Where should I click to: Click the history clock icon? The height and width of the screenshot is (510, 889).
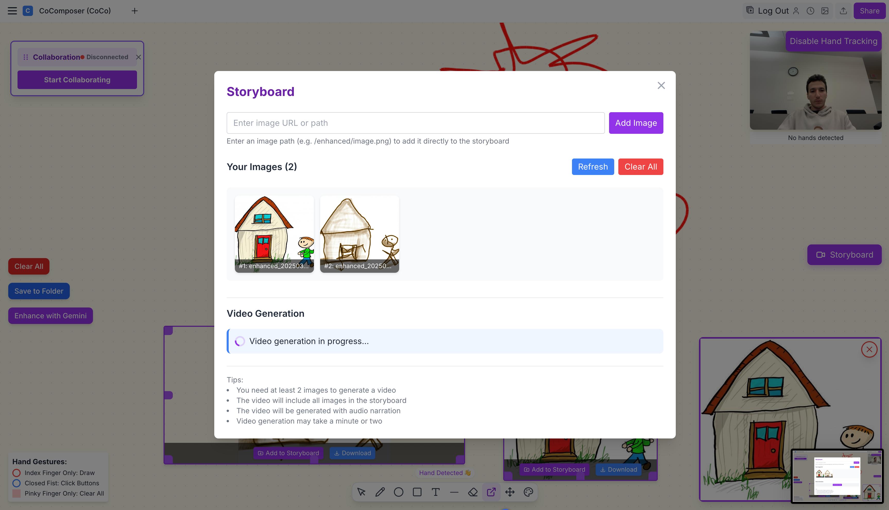[x=810, y=11]
